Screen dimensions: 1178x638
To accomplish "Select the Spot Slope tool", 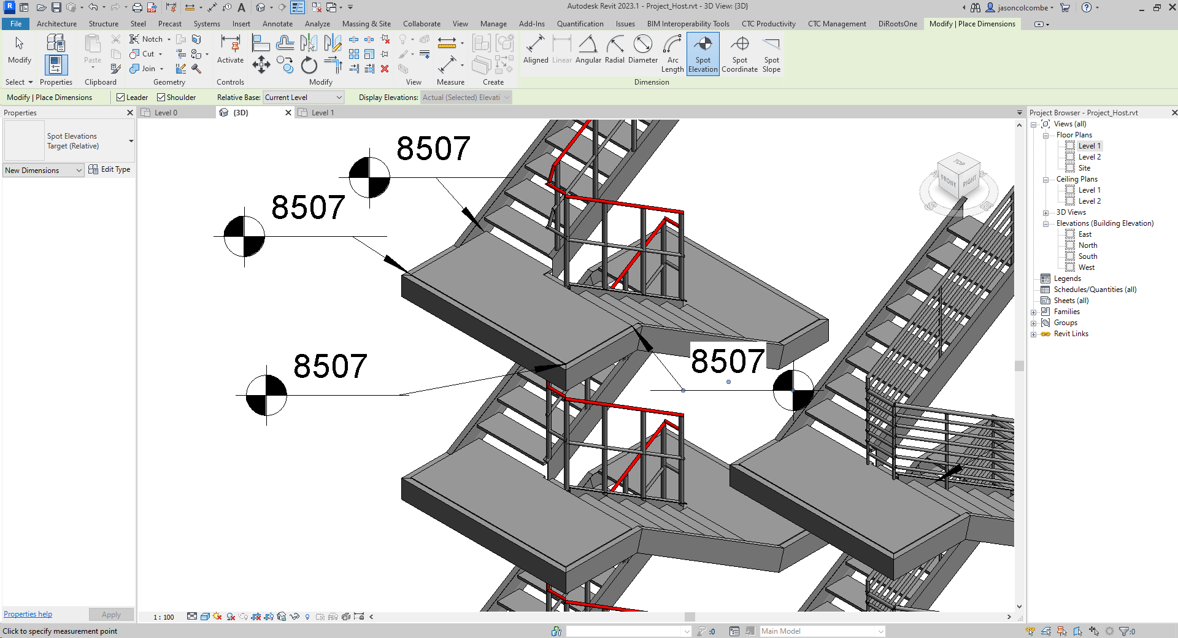I will coord(771,53).
